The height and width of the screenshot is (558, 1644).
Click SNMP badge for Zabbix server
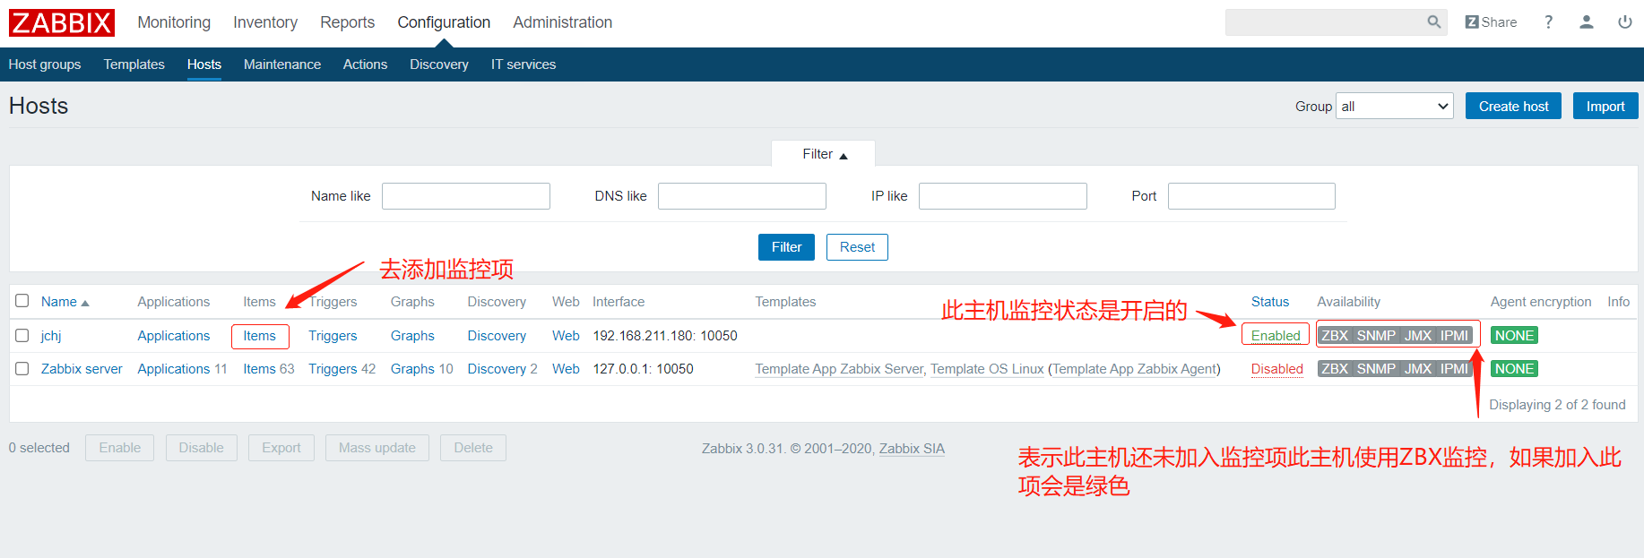point(1376,369)
